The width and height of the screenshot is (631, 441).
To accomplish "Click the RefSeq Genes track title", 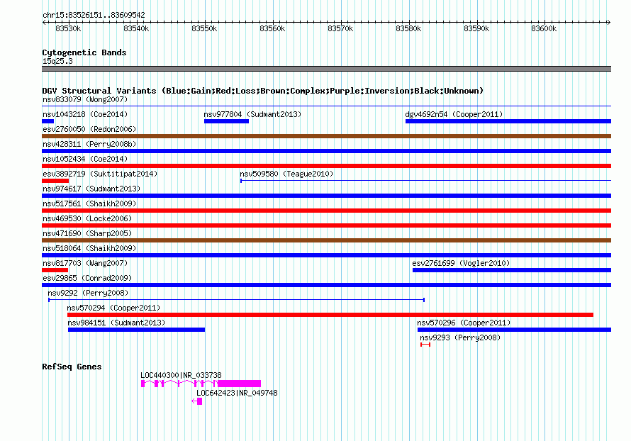I will point(72,367).
